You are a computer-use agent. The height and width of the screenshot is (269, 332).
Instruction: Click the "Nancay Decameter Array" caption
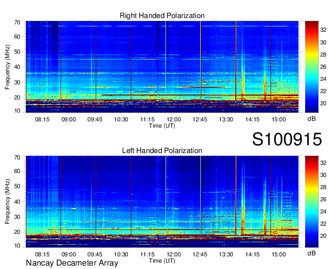click(72, 263)
